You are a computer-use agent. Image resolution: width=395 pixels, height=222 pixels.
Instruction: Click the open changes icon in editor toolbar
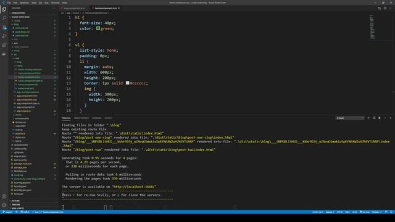pyautogui.click(x=380, y=8)
